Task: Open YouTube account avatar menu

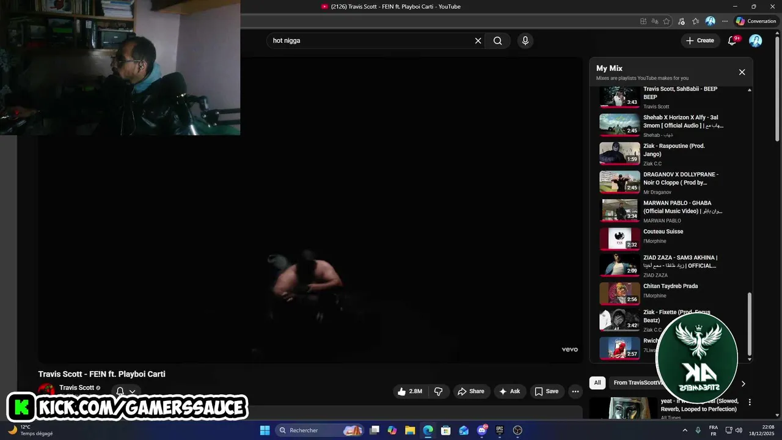Action: coord(756,41)
